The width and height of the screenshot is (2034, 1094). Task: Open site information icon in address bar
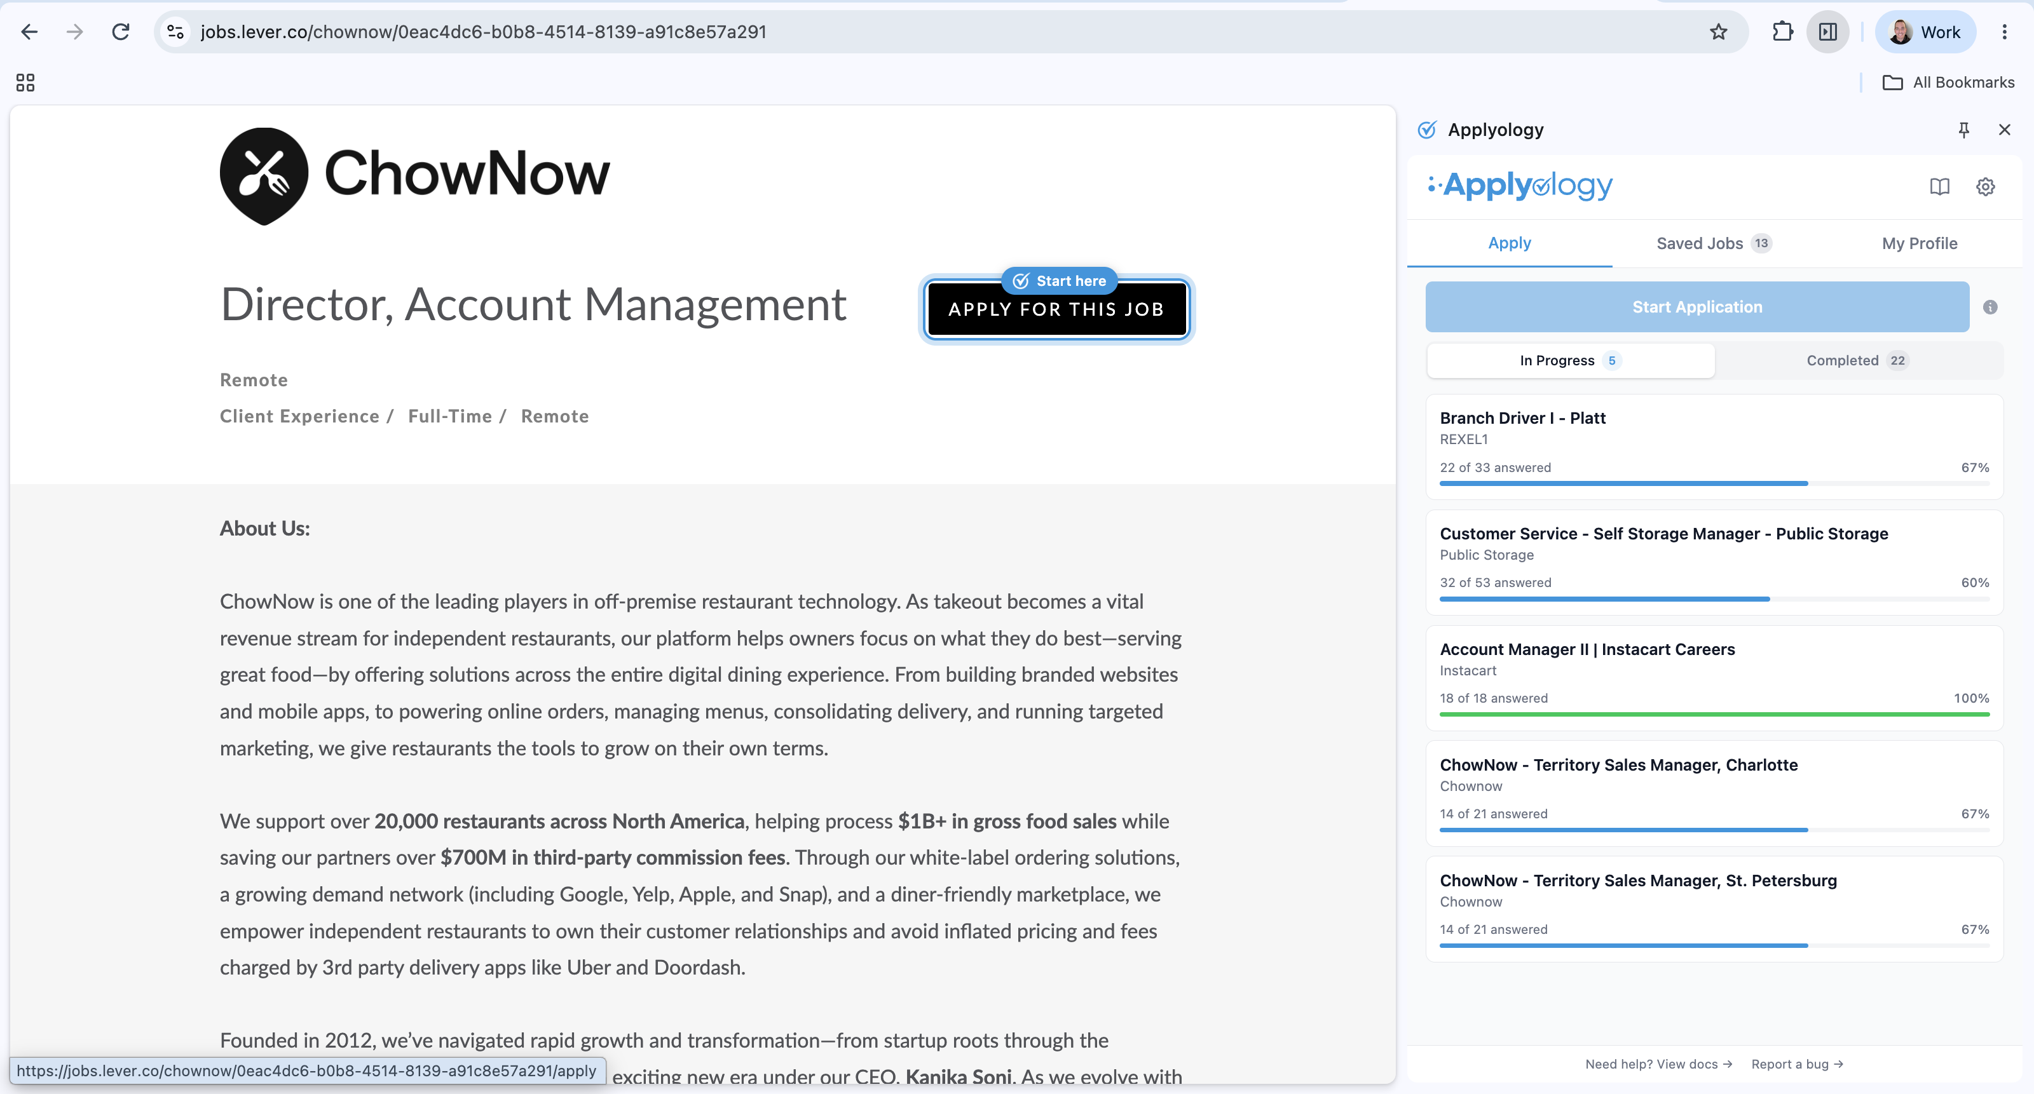pyautogui.click(x=175, y=32)
